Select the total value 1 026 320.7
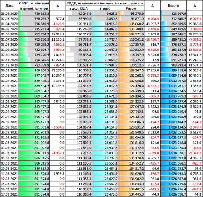 (x=173, y=194)
